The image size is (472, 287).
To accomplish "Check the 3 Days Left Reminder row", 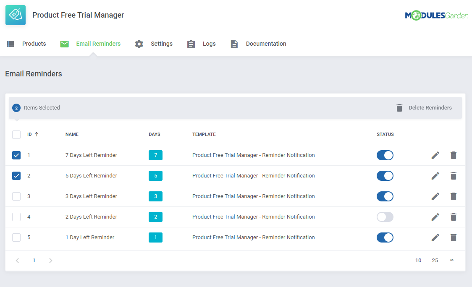I will point(16,196).
